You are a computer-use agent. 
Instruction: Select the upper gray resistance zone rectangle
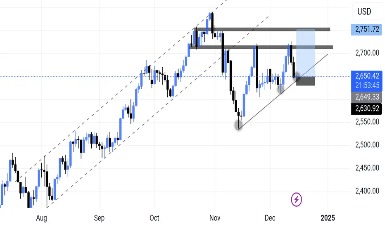262,29
